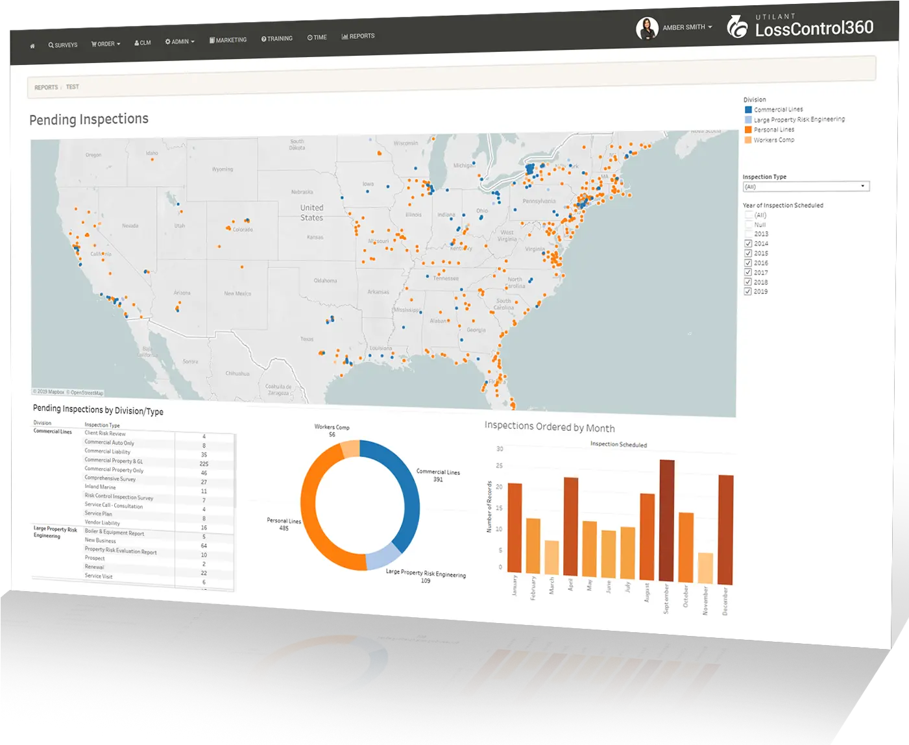Click the September bar in the chart
This screenshot has width=909, height=745.
(x=667, y=520)
